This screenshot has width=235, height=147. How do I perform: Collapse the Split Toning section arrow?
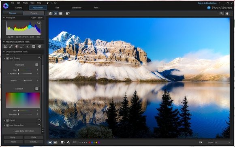[x=4, y=58]
